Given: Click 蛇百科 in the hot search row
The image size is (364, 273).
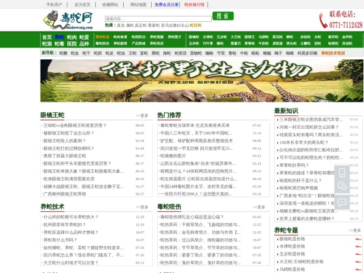Looking at the screenshot, I should tap(195, 25).
